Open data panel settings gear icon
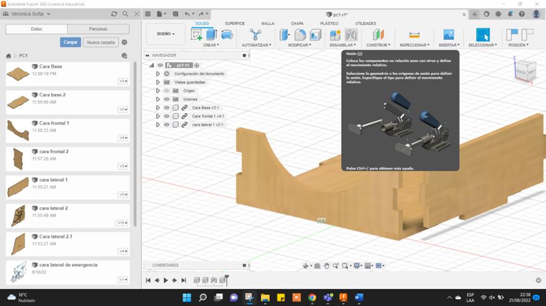546x306 pixels. [x=124, y=42]
